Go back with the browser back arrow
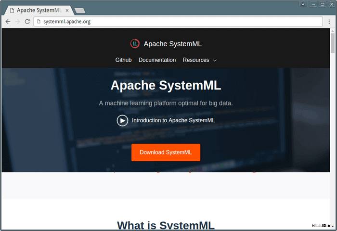This screenshot has width=337, height=231. click(x=8, y=22)
